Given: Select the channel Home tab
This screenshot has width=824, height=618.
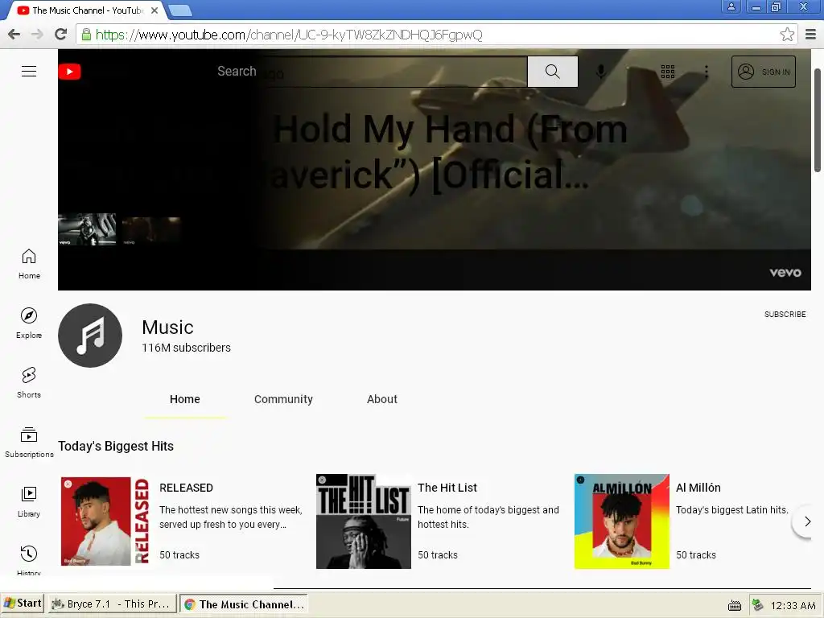Looking at the screenshot, I should [185, 399].
